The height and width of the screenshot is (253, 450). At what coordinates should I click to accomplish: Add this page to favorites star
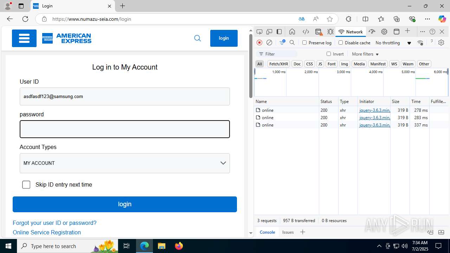pyautogui.click(x=329, y=19)
